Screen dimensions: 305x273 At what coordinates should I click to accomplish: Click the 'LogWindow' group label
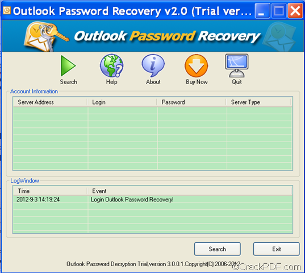[x=24, y=180]
